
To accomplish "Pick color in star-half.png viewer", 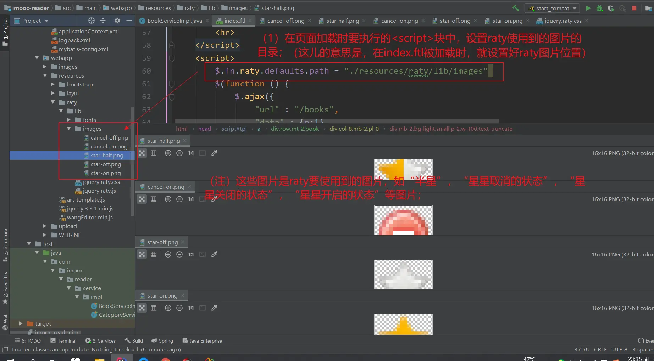I will click(214, 153).
